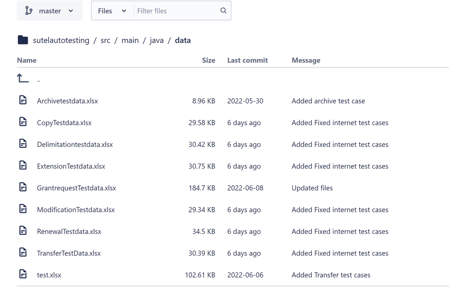Click the commit message for RenewalTestdata.xlsx
449x297 pixels.
point(340,232)
